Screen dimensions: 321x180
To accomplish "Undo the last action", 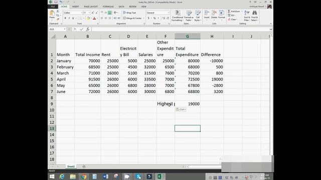I will [x=61, y=2].
